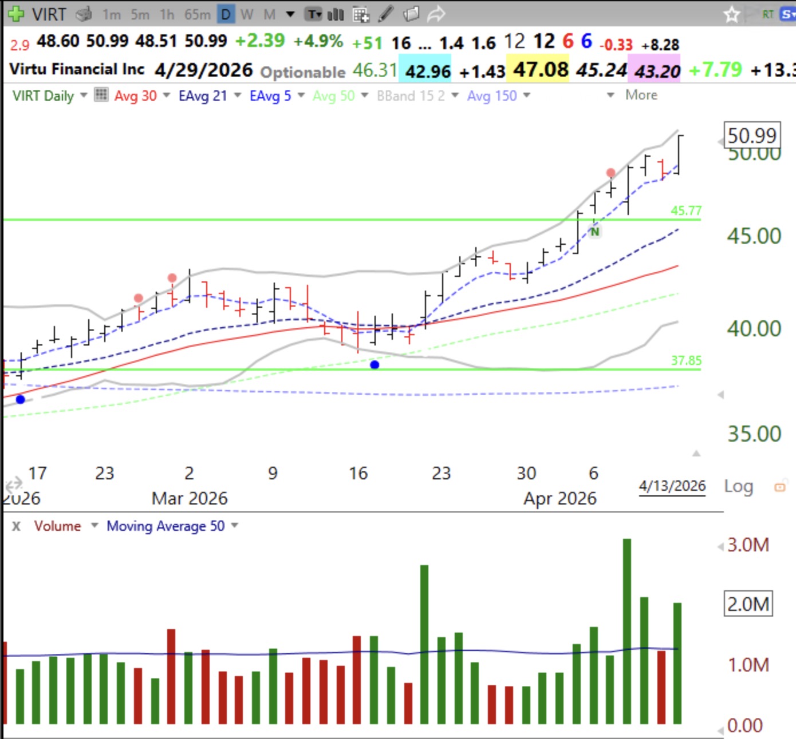Click the Optionable label
Screen dimensions: 796x739
coord(303,72)
